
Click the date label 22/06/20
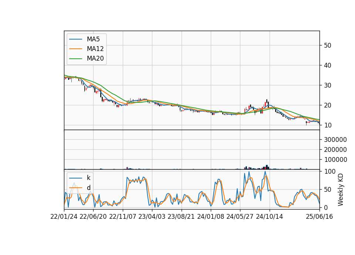93,217
